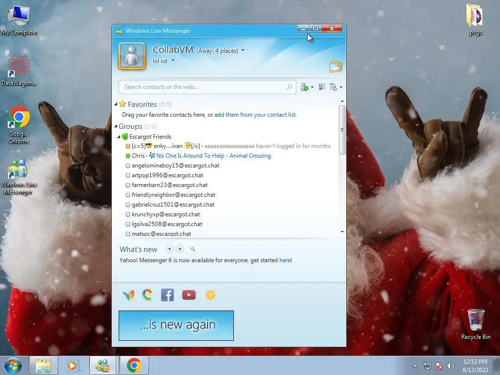Open the MSN butterfly icon
The image size is (500, 375).
click(x=128, y=295)
